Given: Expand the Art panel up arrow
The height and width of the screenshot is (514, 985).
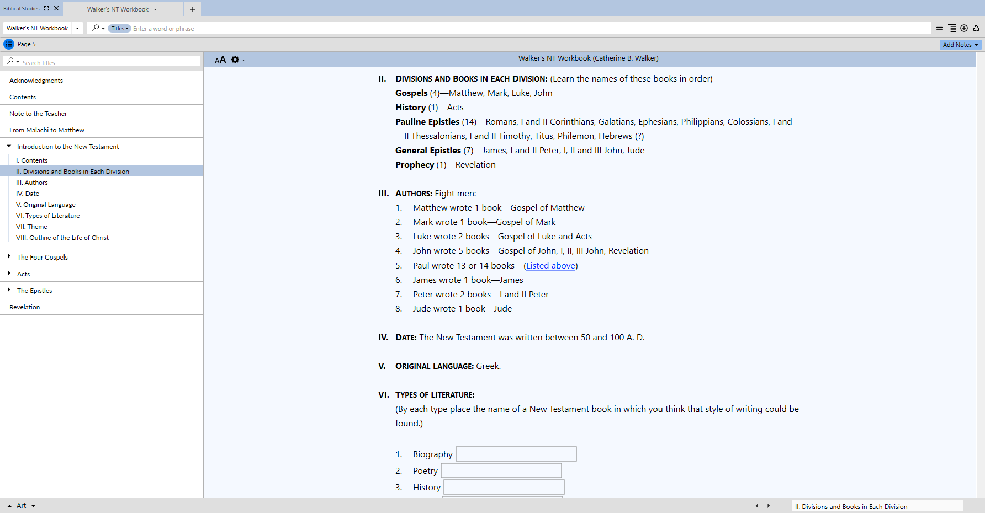Looking at the screenshot, I should point(9,506).
